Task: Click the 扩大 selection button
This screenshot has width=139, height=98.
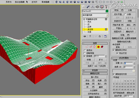Action: [x=101, y=60]
